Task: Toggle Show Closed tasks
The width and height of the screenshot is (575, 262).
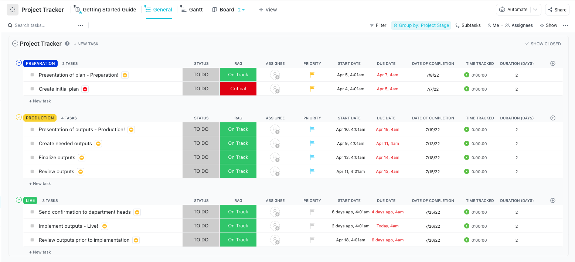Action: pos(543,44)
